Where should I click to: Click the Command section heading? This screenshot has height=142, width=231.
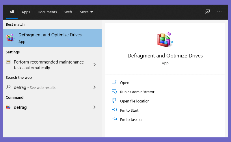coord(15,97)
